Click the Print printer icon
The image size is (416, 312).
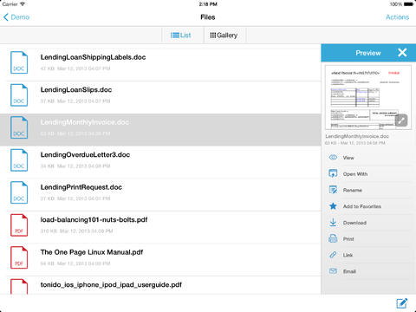333,238
